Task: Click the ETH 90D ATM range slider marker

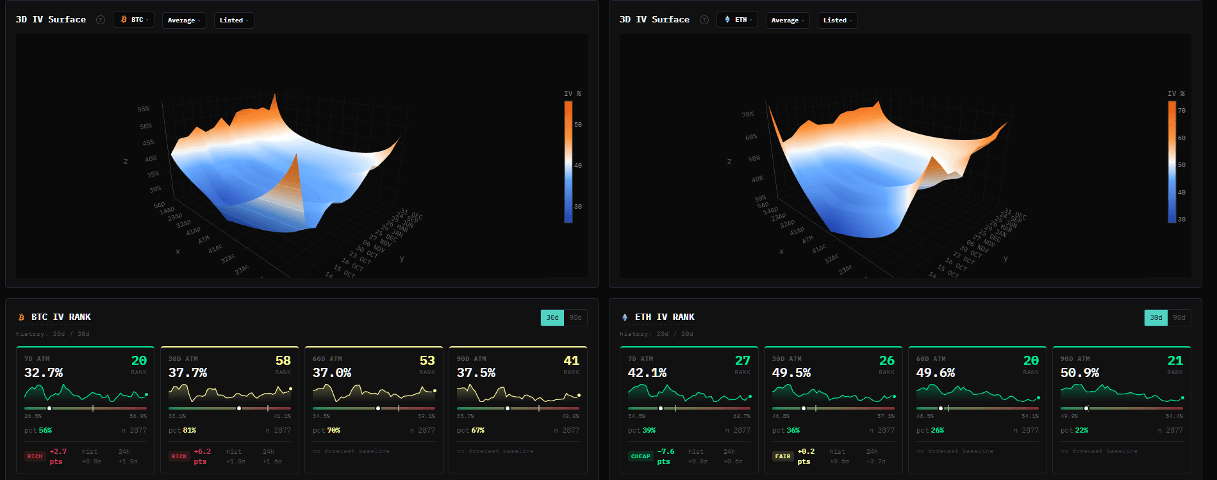Action: [x=1086, y=408]
